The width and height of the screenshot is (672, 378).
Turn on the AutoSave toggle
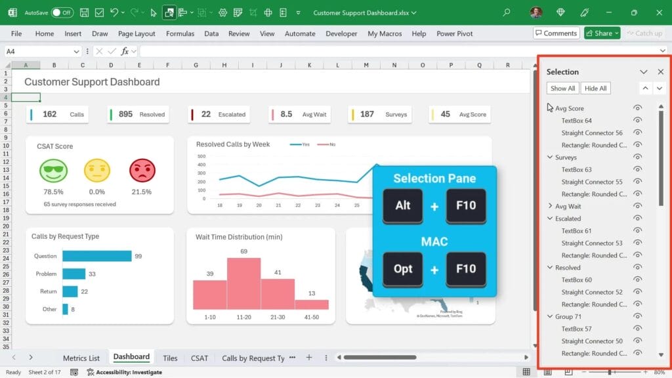tap(62, 12)
